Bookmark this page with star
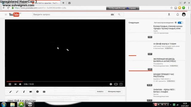The width and height of the screenshot is (191, 107). click(x=171, y=8)
